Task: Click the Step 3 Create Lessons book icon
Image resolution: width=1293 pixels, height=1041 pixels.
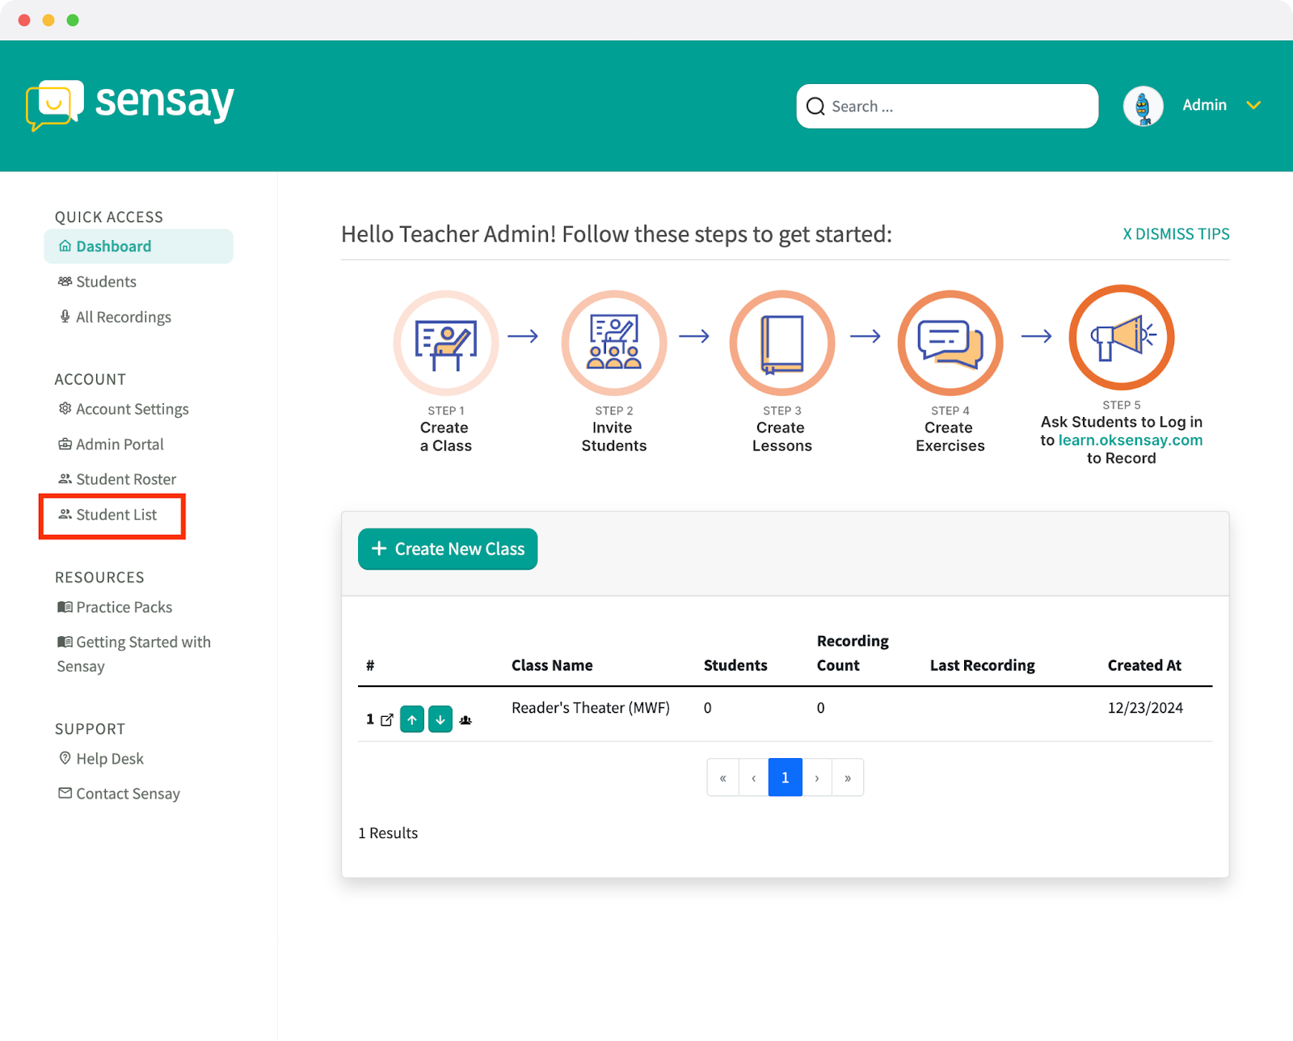Action: click(x=782, y=343)
